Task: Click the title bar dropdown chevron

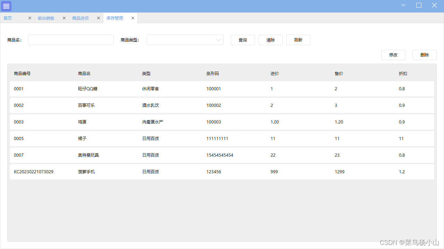Action: (403, 5)
